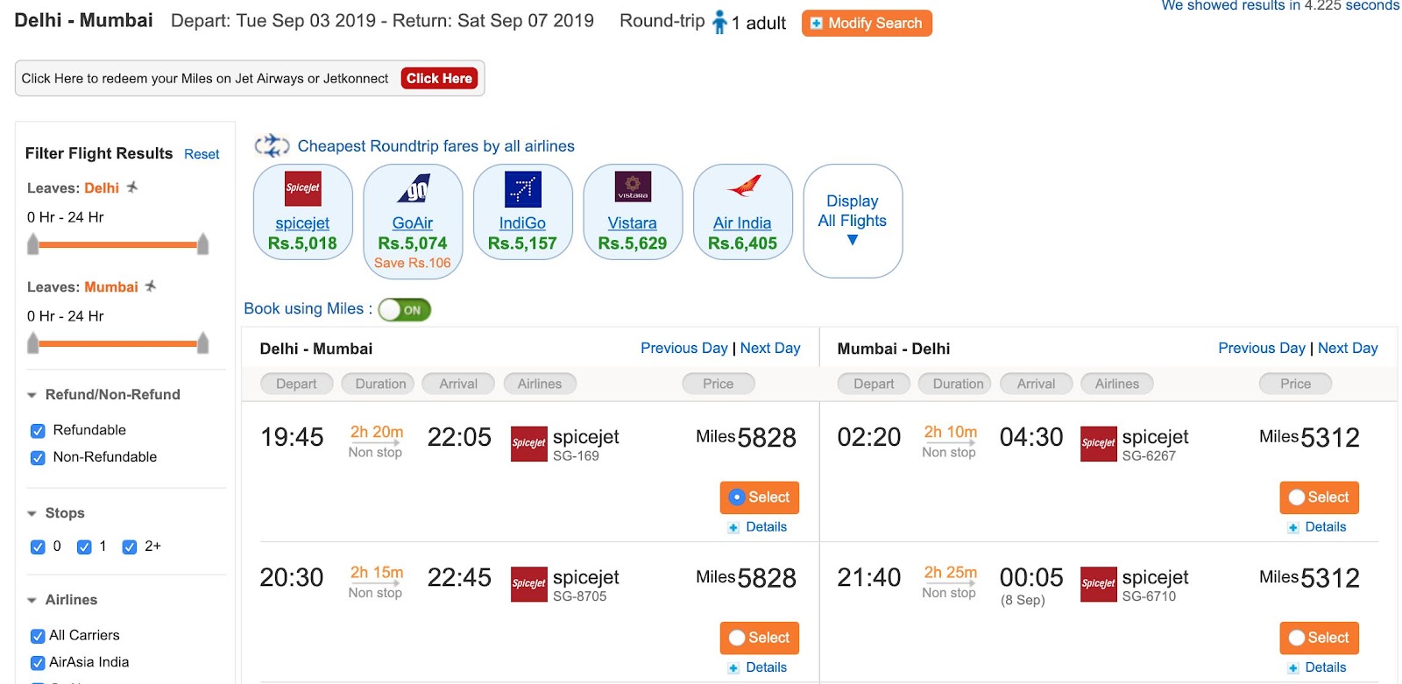Click the IndiGo airline logo
Viewport: 1402px width, 684px height.
coord(522,188)
